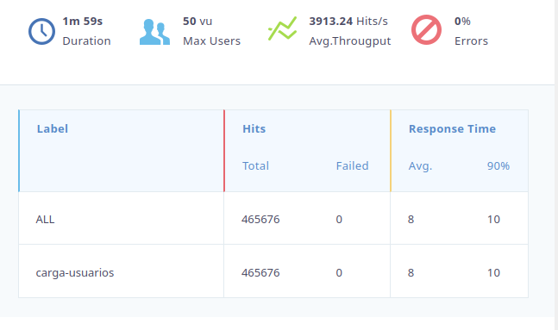Select the 0% errors value

(x=462, y=22)
